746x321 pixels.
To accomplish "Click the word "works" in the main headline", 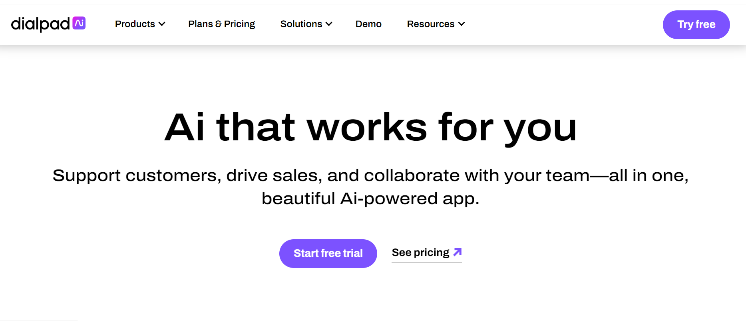I will click(x=366, y=128).
